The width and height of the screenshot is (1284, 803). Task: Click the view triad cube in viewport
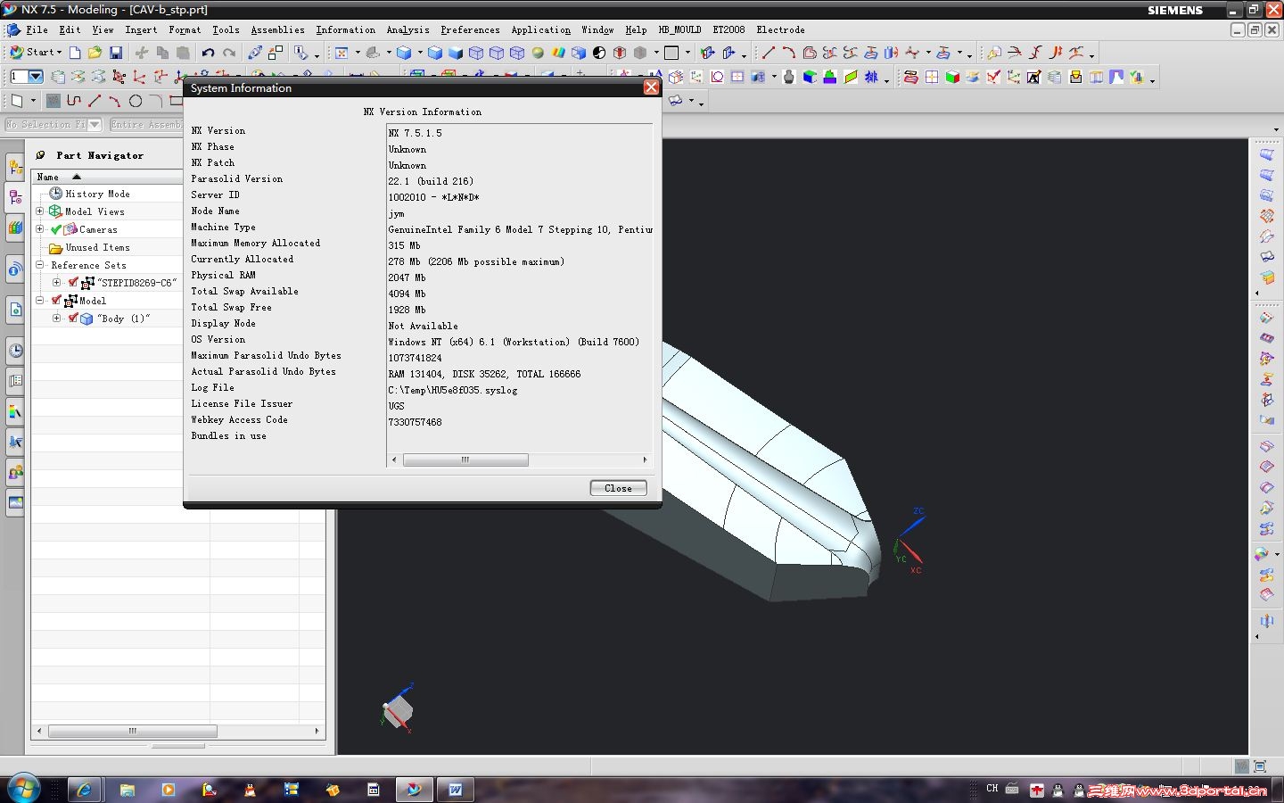(x=398, y=710)
